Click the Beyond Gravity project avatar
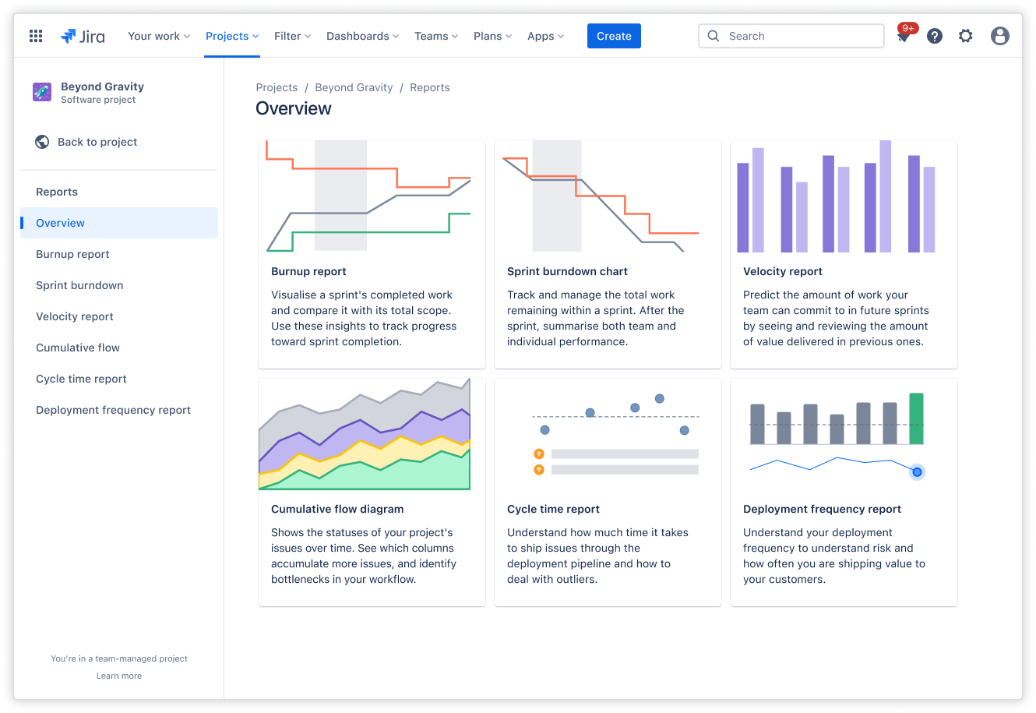1036x713 pixels. (x=41, y=92)
